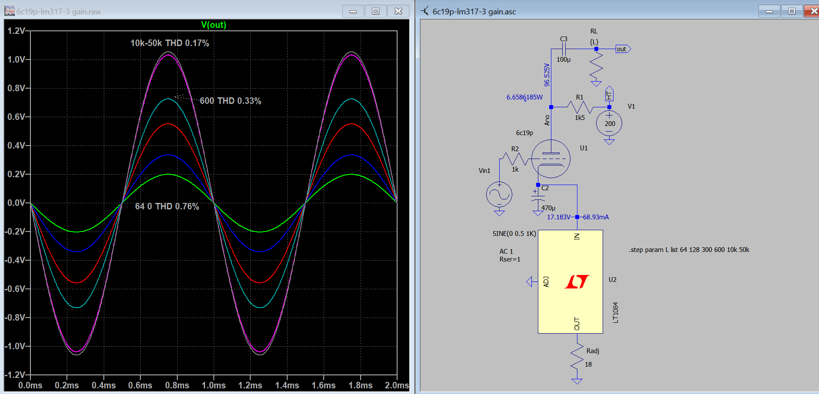The width and height of the screenshot is (819, 394).
Task: Click the schematic window title 6c19p-lm317-3 gain.asc
Action: (474, 12)
